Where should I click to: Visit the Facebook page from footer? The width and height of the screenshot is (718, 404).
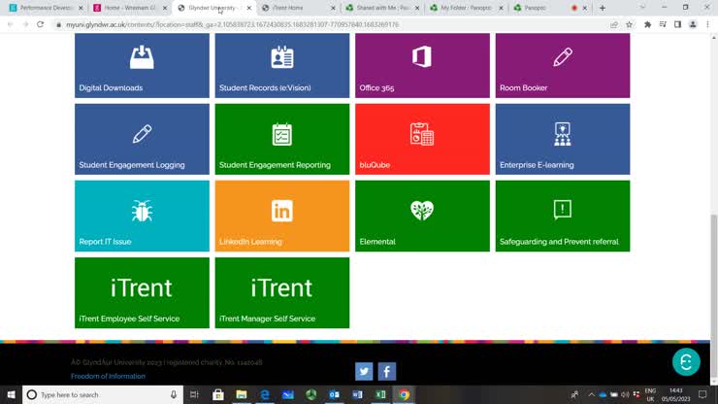[387, 371]
